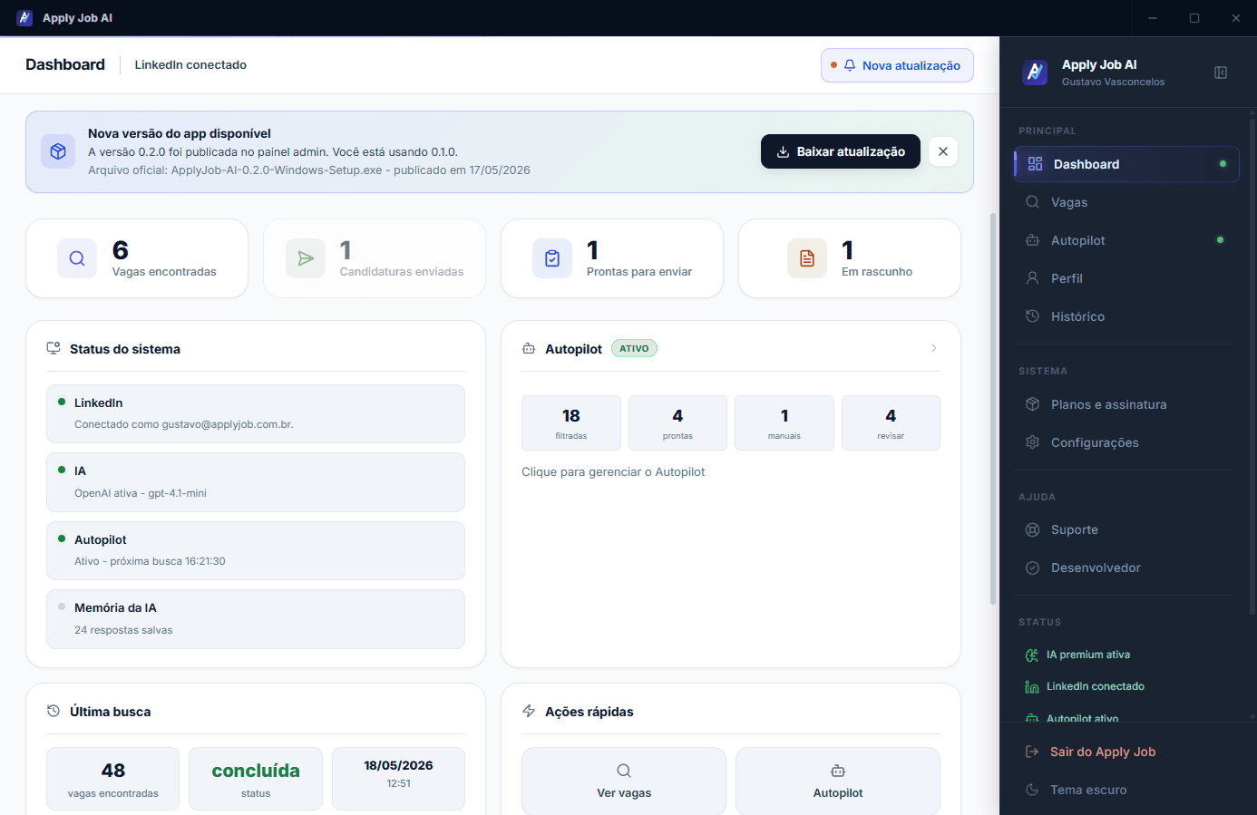Click the 18/05/2026 date tile

pos(398,779)
